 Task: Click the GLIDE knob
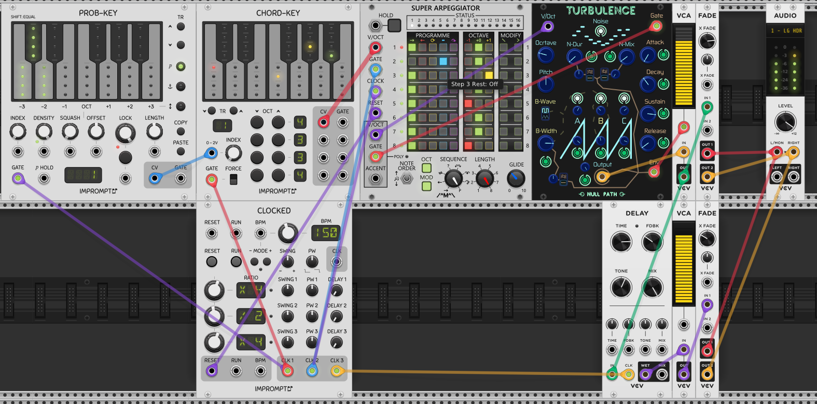click(516, 179)
